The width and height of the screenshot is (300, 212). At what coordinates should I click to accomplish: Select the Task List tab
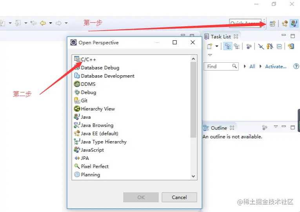221,36
